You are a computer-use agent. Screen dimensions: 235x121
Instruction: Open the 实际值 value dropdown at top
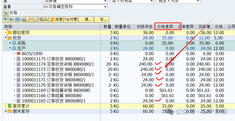[x=105, y=1]
